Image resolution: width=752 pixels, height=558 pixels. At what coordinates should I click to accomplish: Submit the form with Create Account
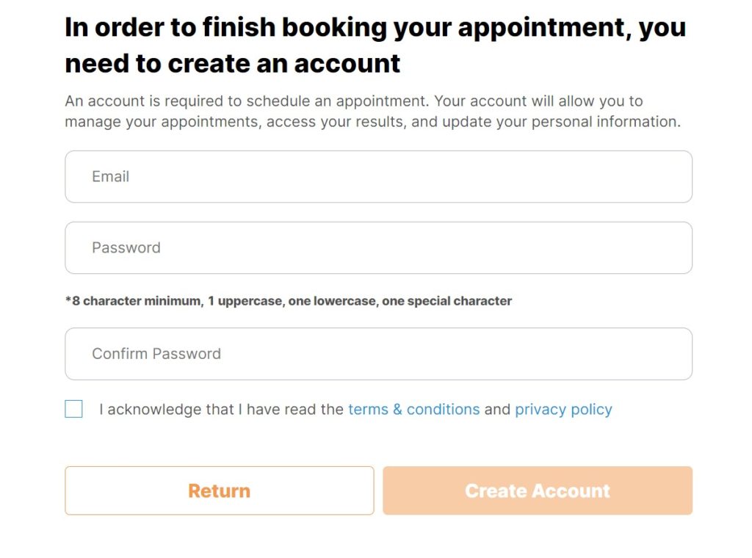pyautogui.click(x=537, y=490)
